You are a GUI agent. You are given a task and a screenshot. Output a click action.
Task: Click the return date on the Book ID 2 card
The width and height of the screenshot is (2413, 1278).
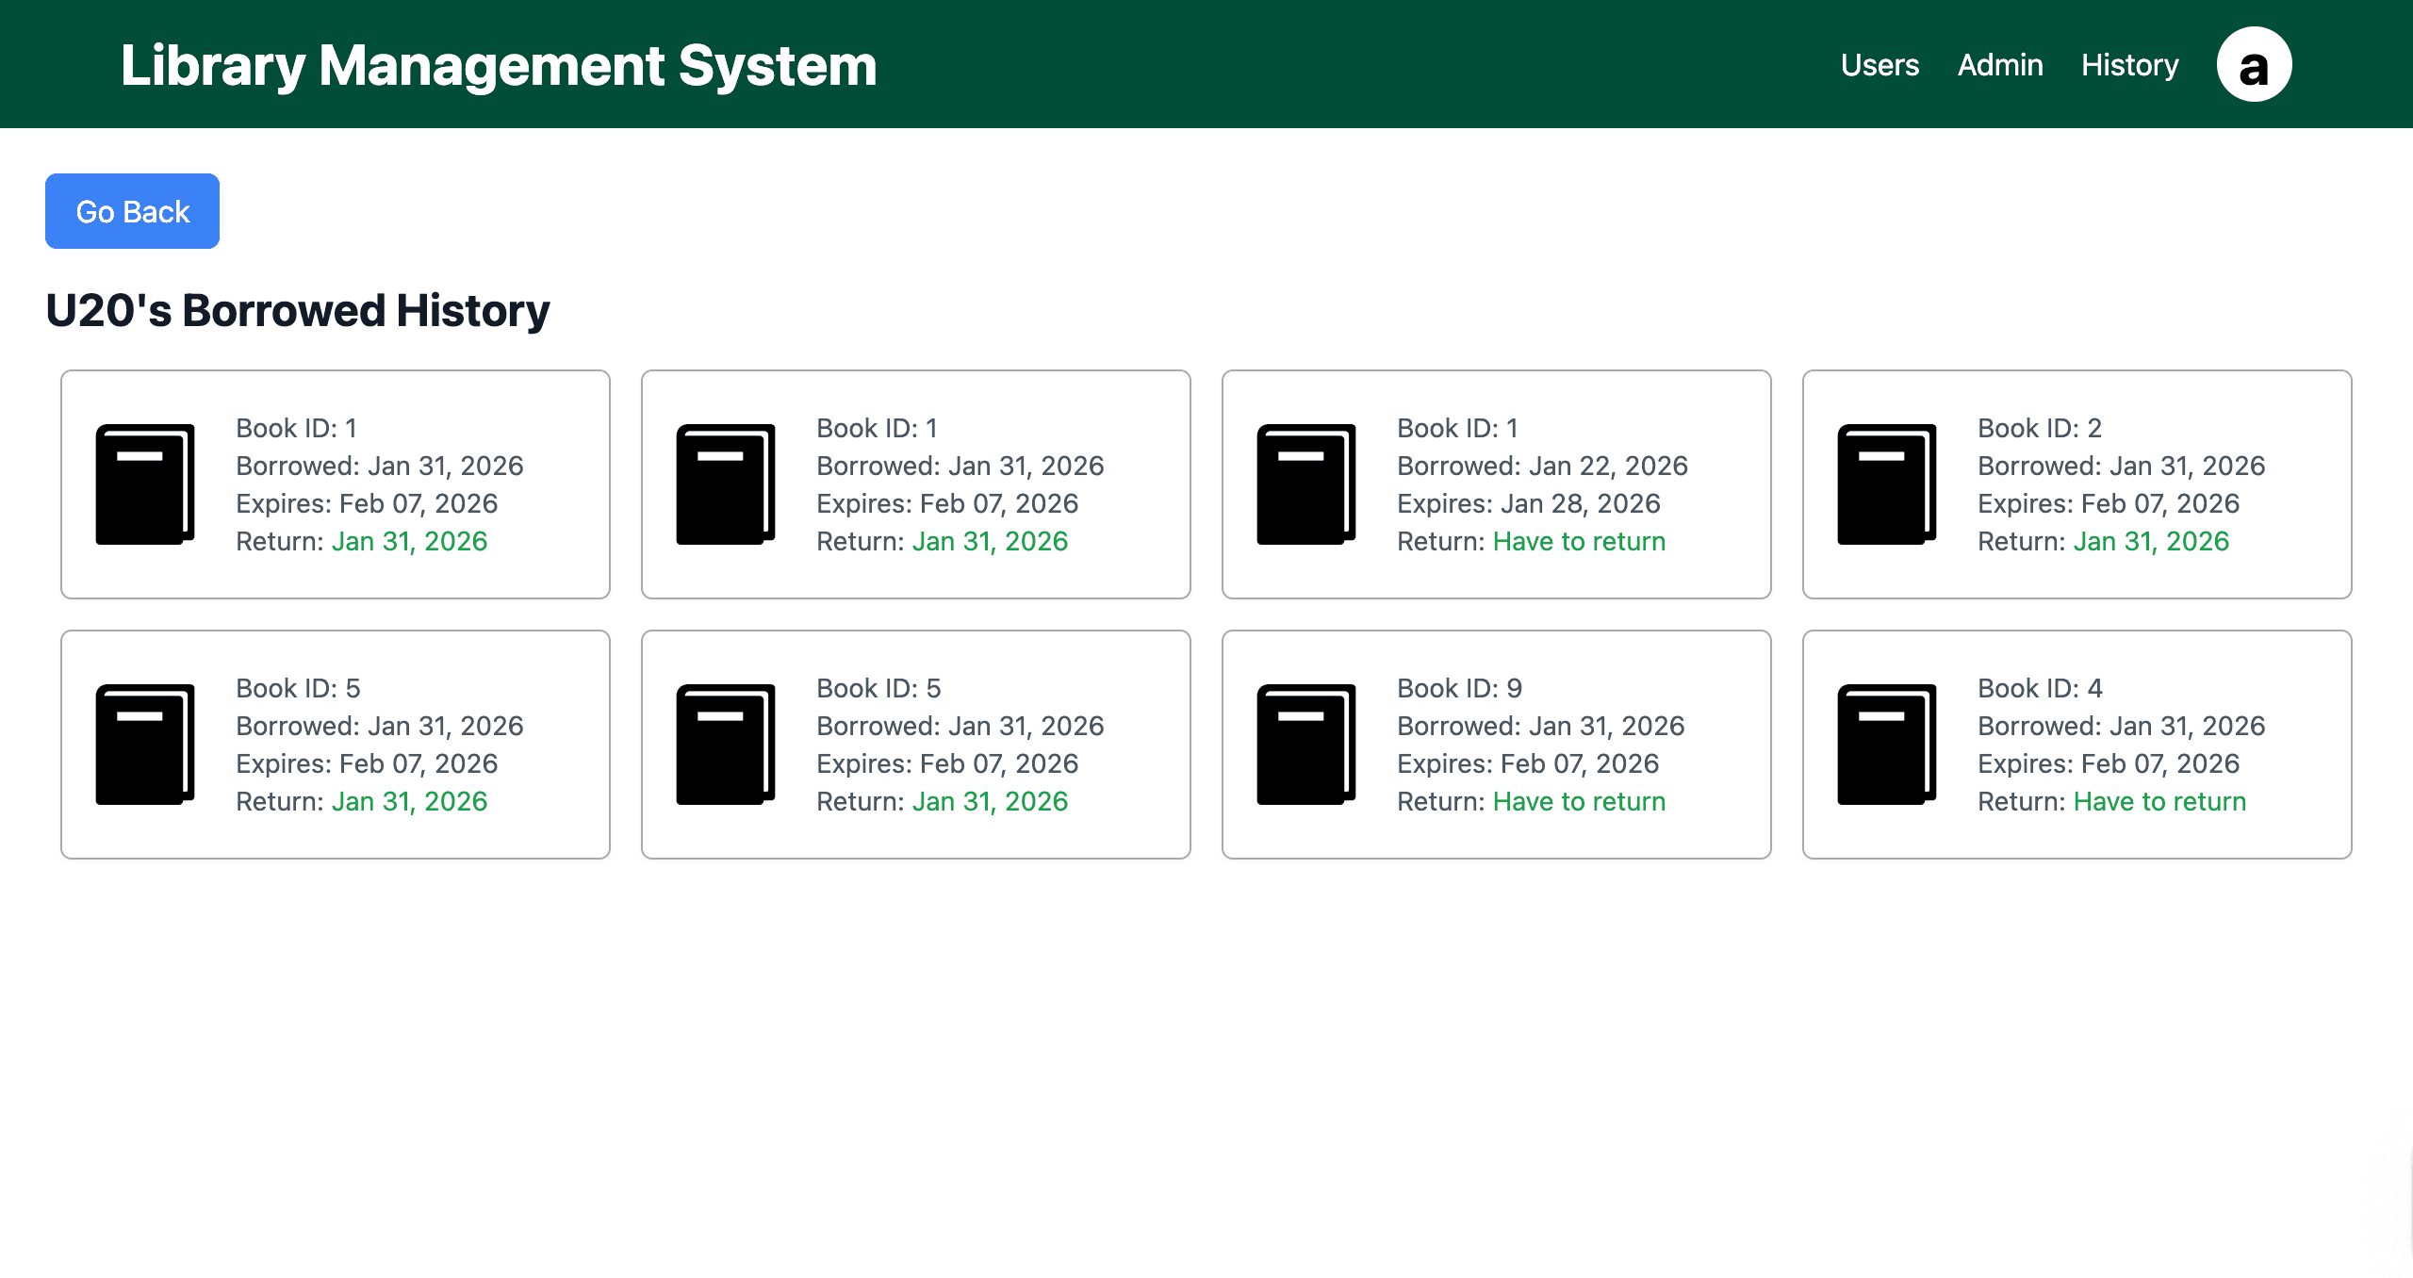[2151, 541]
